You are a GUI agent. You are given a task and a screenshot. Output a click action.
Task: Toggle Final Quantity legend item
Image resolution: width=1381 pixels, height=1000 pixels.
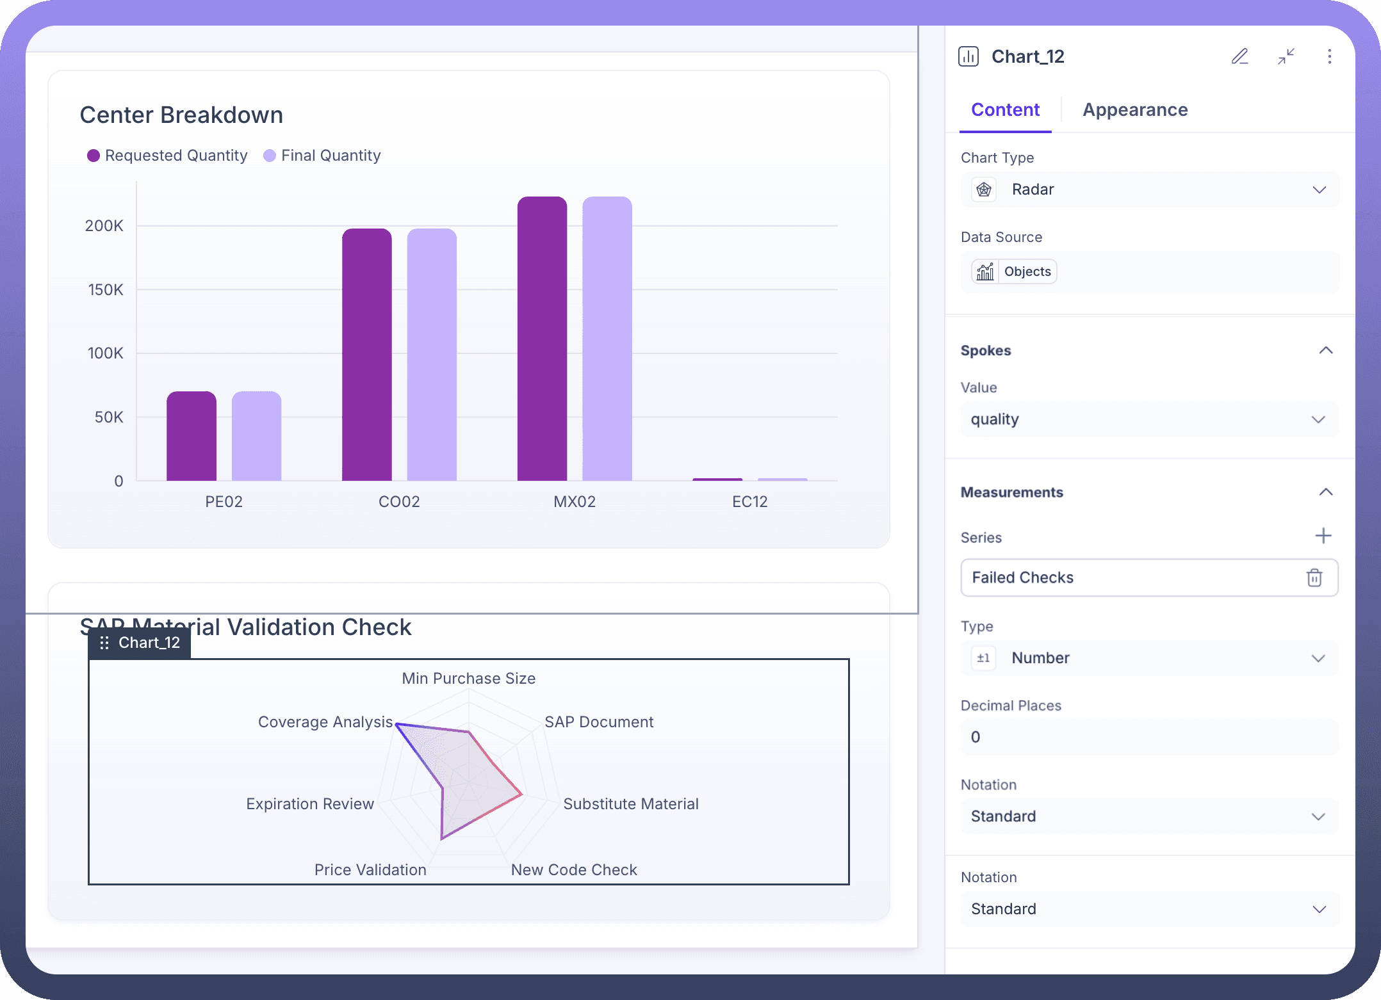click(322, 156)
